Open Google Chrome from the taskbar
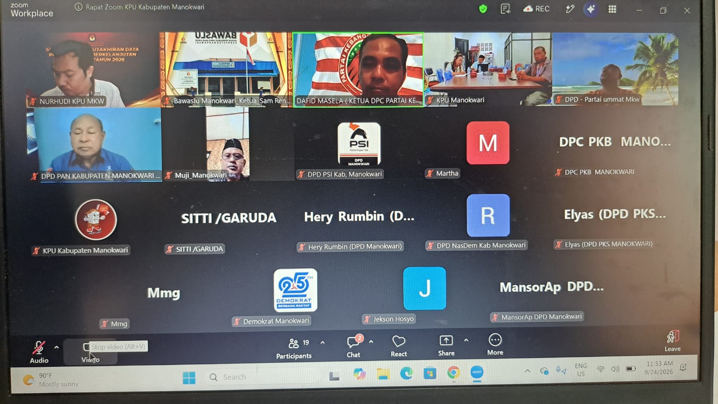Image resolution: width=718 pixels, height=404 pixels. point(453,373)
